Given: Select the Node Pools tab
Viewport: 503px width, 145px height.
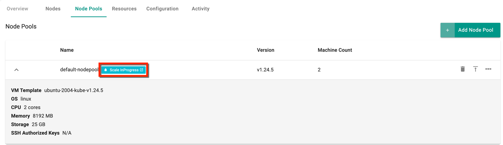Looking at the screenshot, I should coord(89,9).
